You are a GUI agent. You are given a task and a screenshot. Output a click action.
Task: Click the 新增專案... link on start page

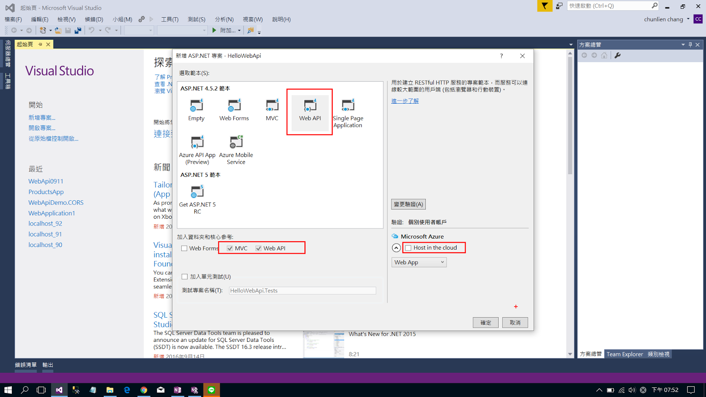pyautogui.click(x=42, y=117)
